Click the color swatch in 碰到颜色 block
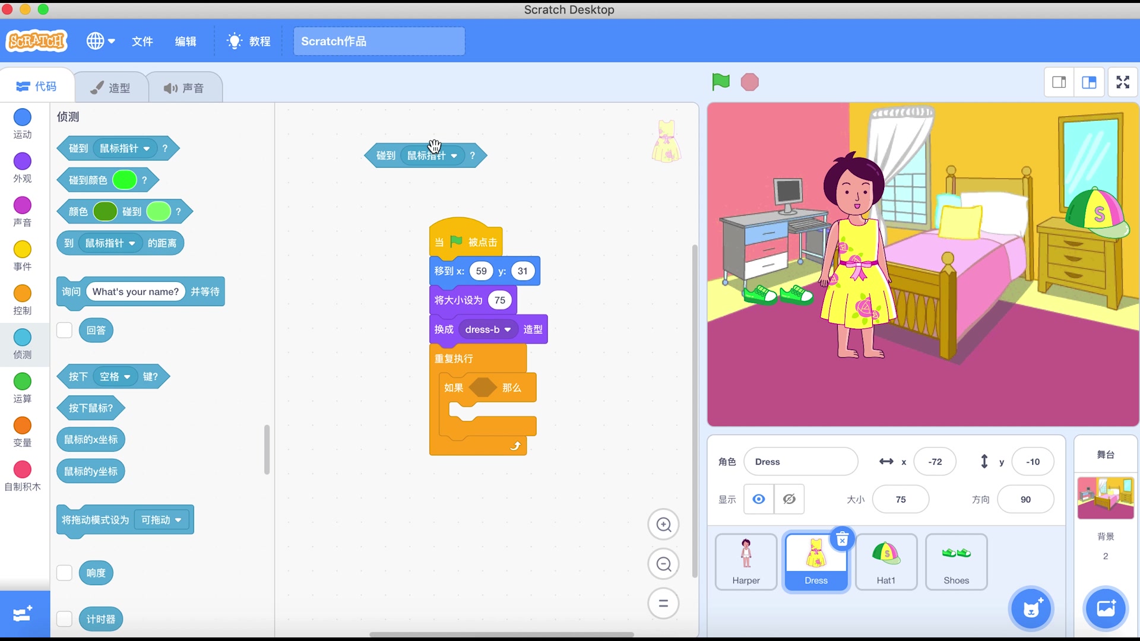Screen dimensions: 1140x641 [124, 180]
